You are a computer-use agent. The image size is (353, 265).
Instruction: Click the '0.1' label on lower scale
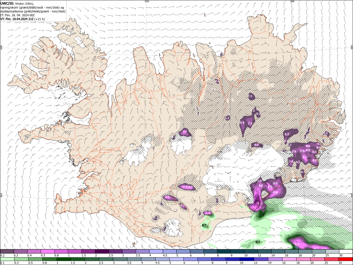(2, 263)
